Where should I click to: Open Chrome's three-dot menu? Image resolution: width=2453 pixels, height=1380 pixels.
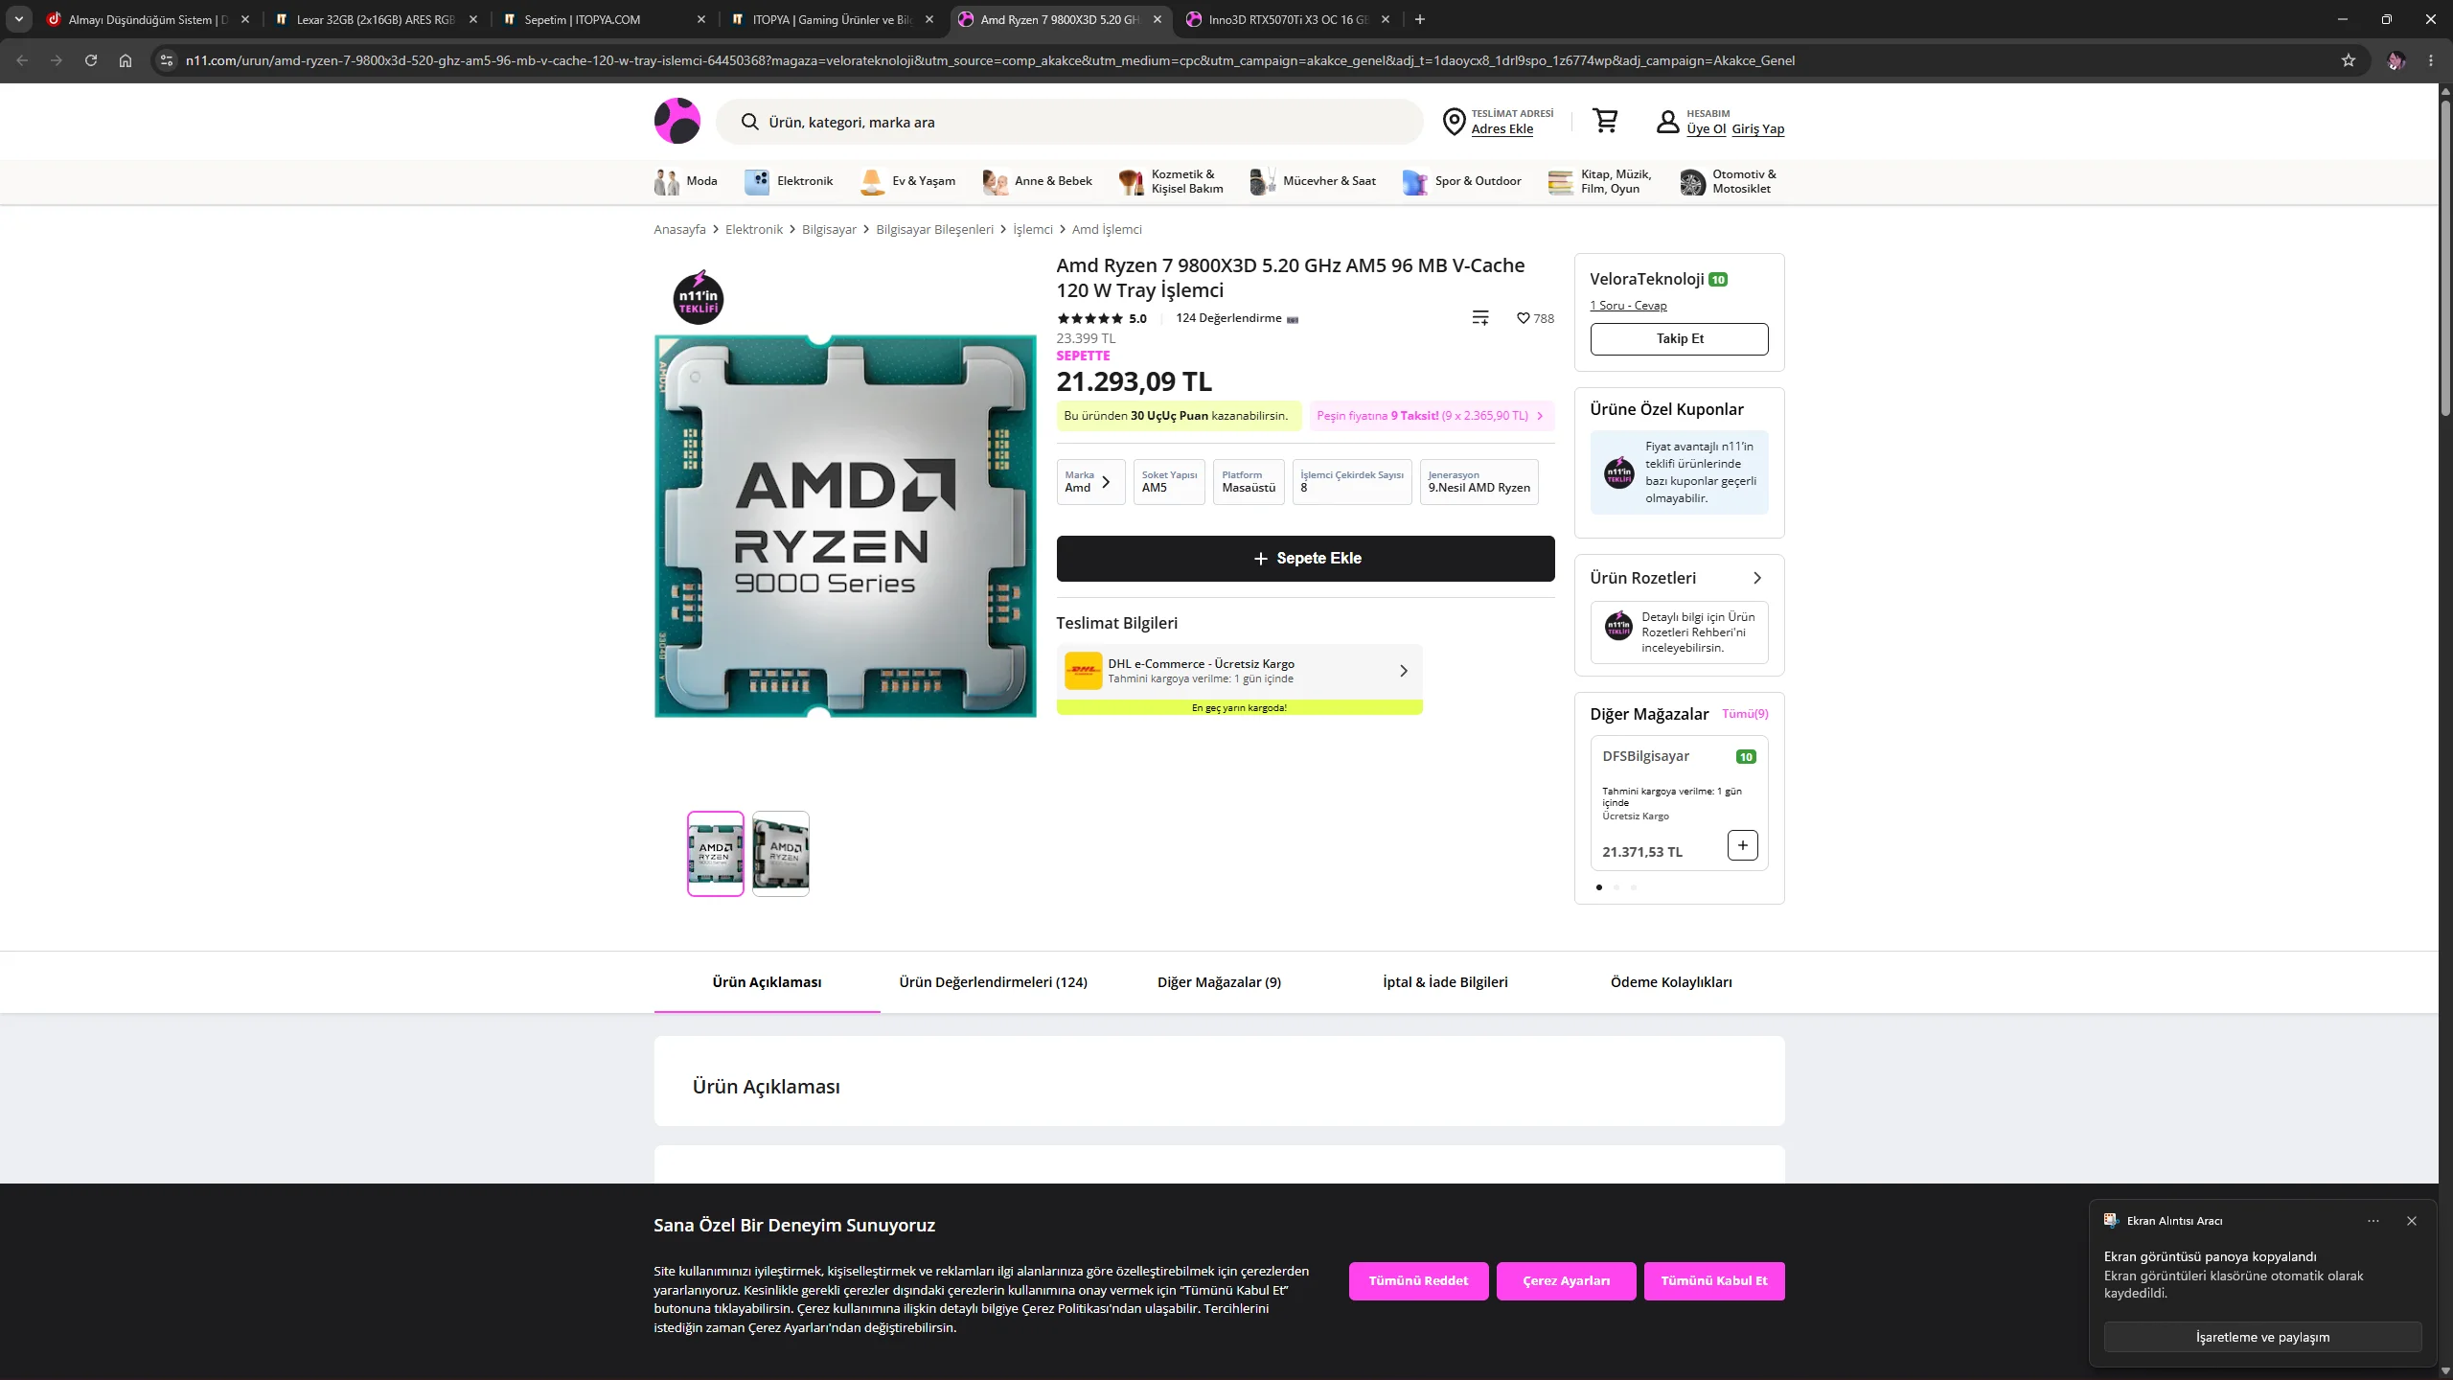[2431, 60]
